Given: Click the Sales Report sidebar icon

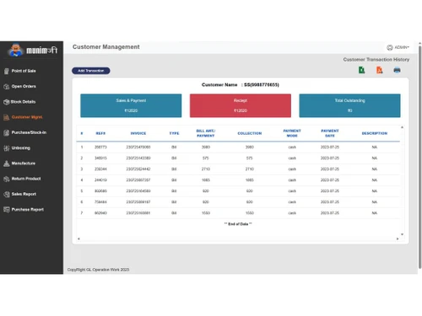Looking at the screenshot, I should [x=7, y=194].
